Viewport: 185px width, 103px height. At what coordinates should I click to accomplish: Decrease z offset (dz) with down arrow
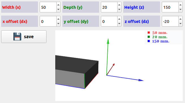(180, 23)
